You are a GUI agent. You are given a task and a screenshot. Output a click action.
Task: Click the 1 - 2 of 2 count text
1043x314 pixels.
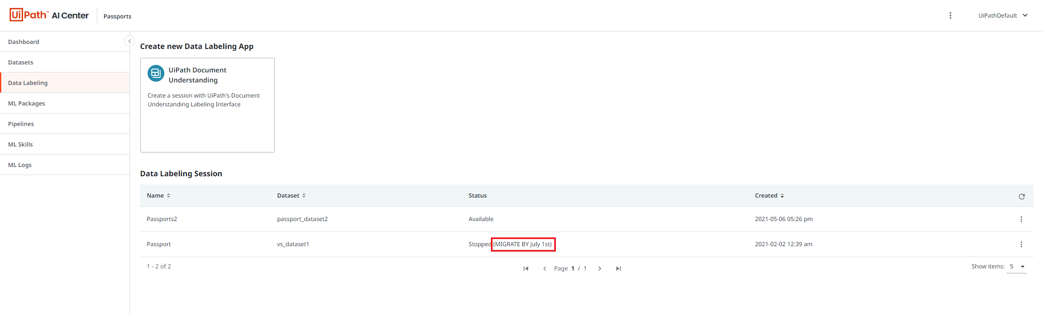[159, 266]
